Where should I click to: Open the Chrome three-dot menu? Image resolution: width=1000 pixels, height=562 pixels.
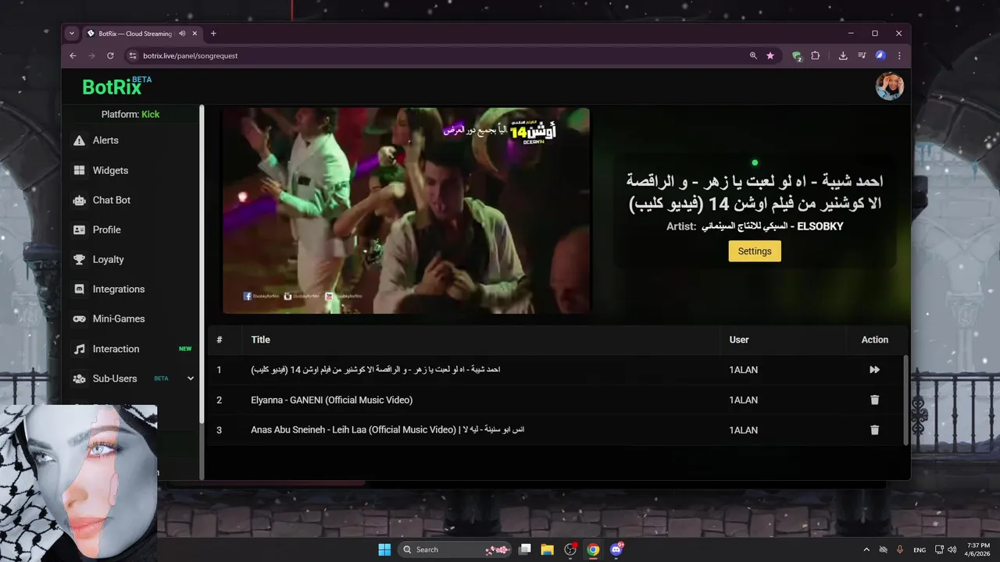(x=899, y=55)
